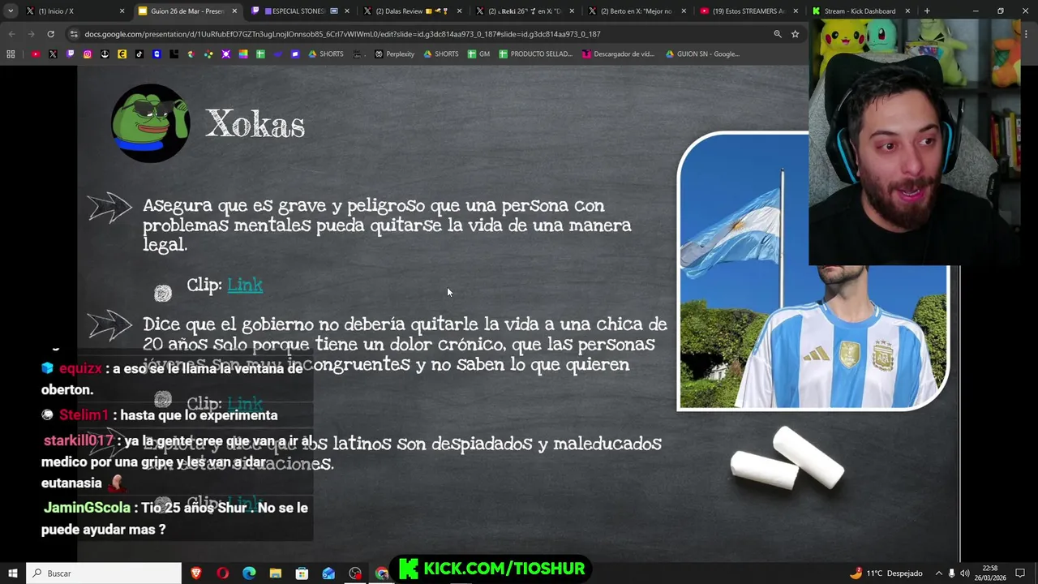Open Microsoft Edge from the taskbar
Viewport: 1038px width, 584px height.
tap(249, 573)
